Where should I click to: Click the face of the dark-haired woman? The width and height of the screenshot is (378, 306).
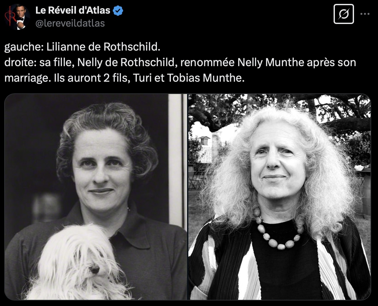click(x=102, y=169)
